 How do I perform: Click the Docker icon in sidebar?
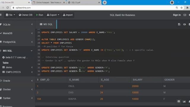tap(1, 89)
